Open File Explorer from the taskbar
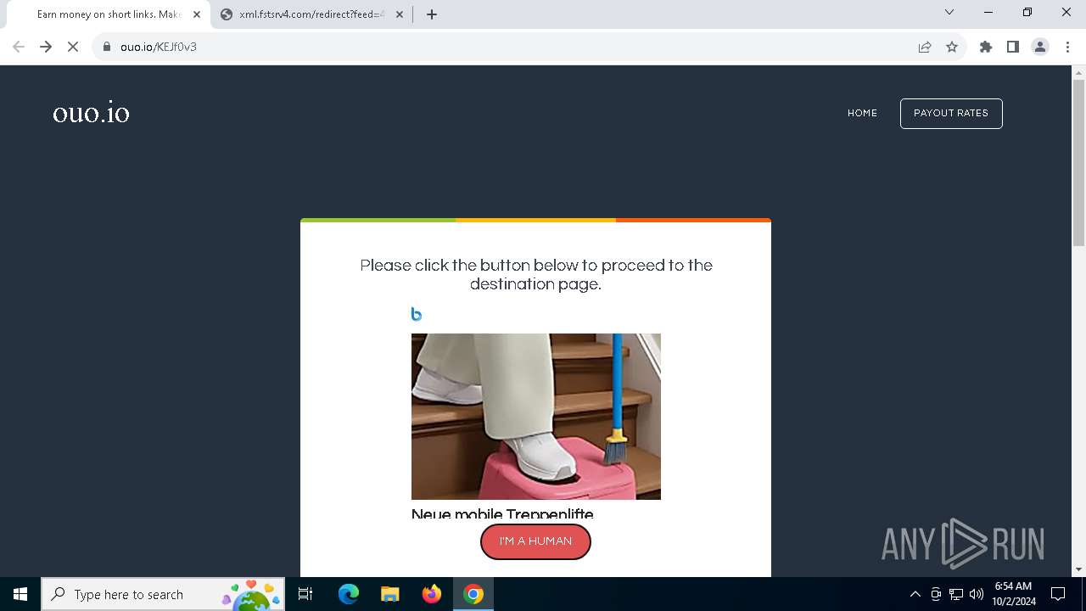Viewport: 1086px width, 611px height. (x=389, y=594)
